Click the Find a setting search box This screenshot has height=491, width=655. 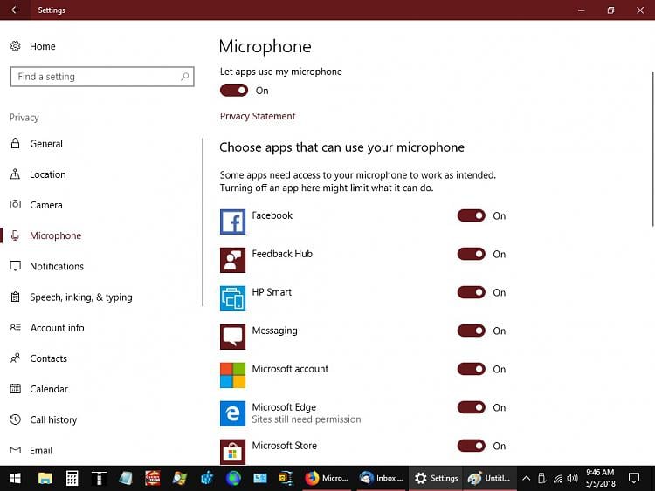102,77
